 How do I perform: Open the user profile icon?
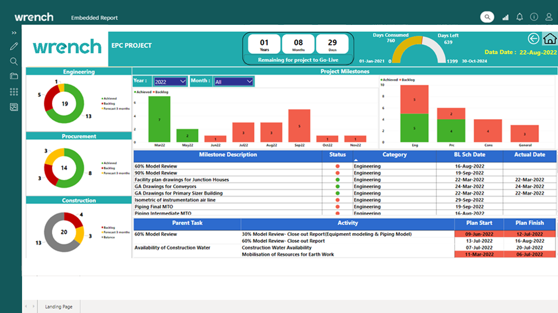click(x=549, y=17)
